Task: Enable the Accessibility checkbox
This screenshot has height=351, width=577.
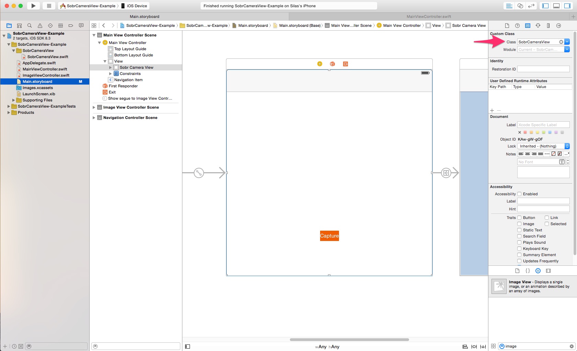Action: coord(519,194)
